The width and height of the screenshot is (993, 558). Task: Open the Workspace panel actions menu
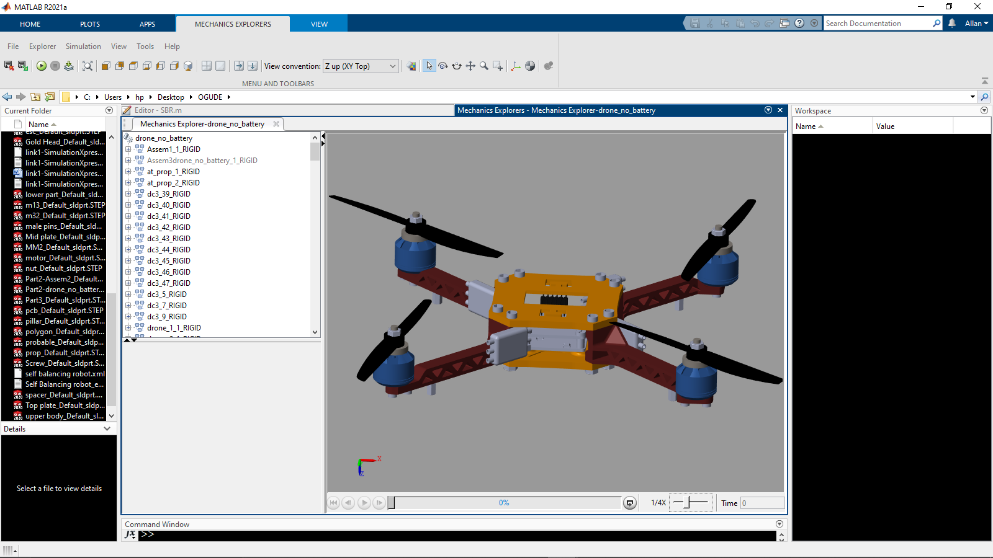(x=984, y=110)
